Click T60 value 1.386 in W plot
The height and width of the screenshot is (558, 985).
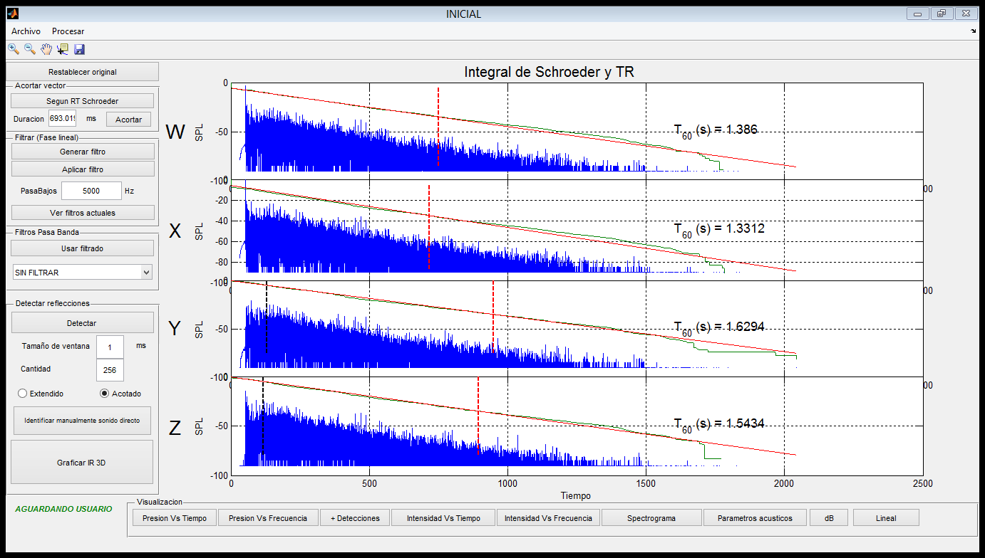click(716, 130)
